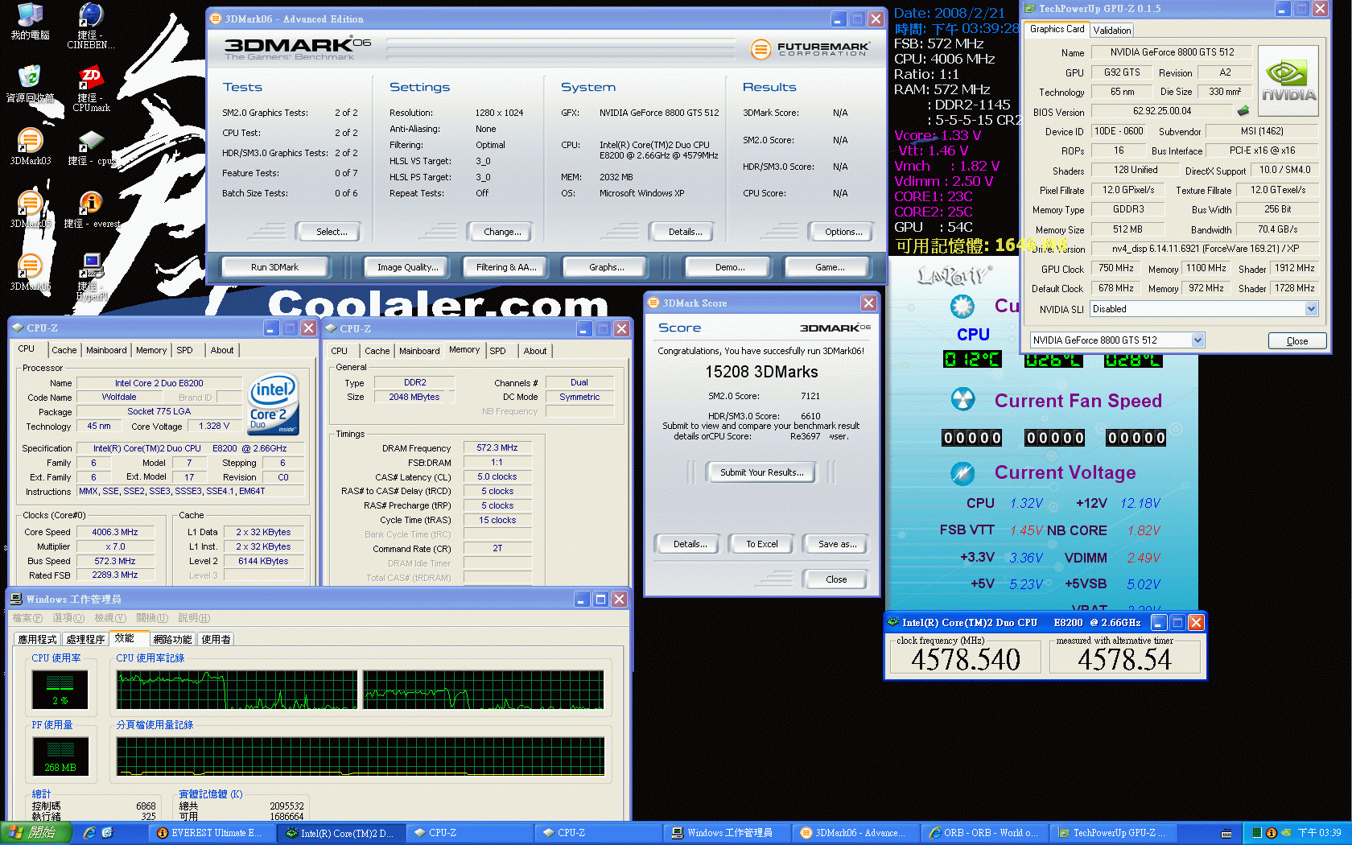
Task: Expand the GeForce 8800 GTS 512 card selector
Action: (1197, 340)
